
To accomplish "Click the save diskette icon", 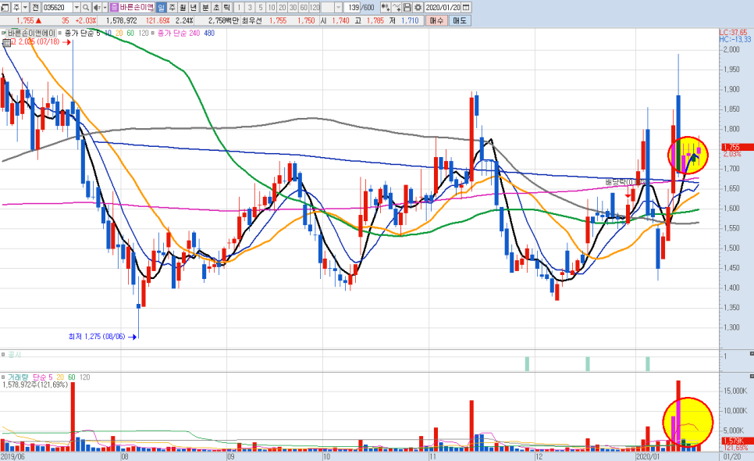I will (x=407, y=7).
